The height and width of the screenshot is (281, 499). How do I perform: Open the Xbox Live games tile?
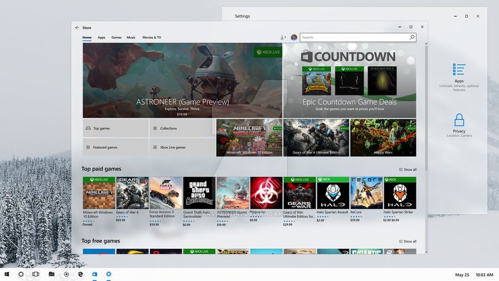(x=182, y=147)
